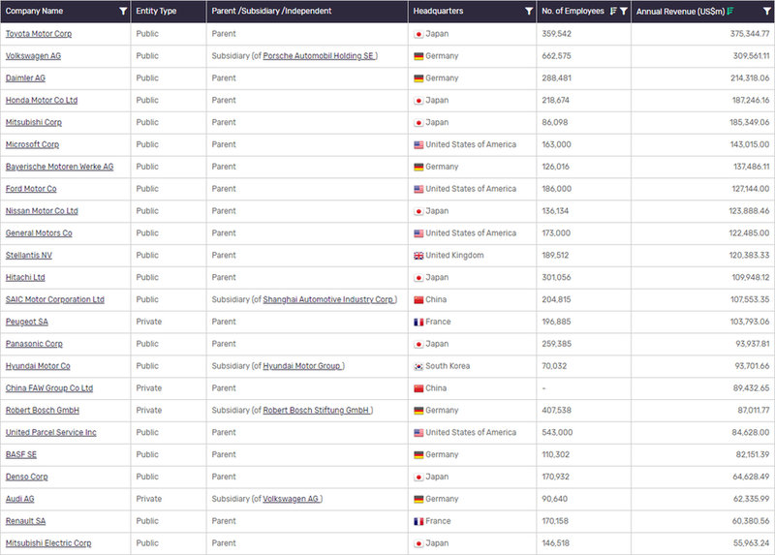Click the Entity Type column header
This screenshot has height=555, width=775.
click(x=156, y=11)
